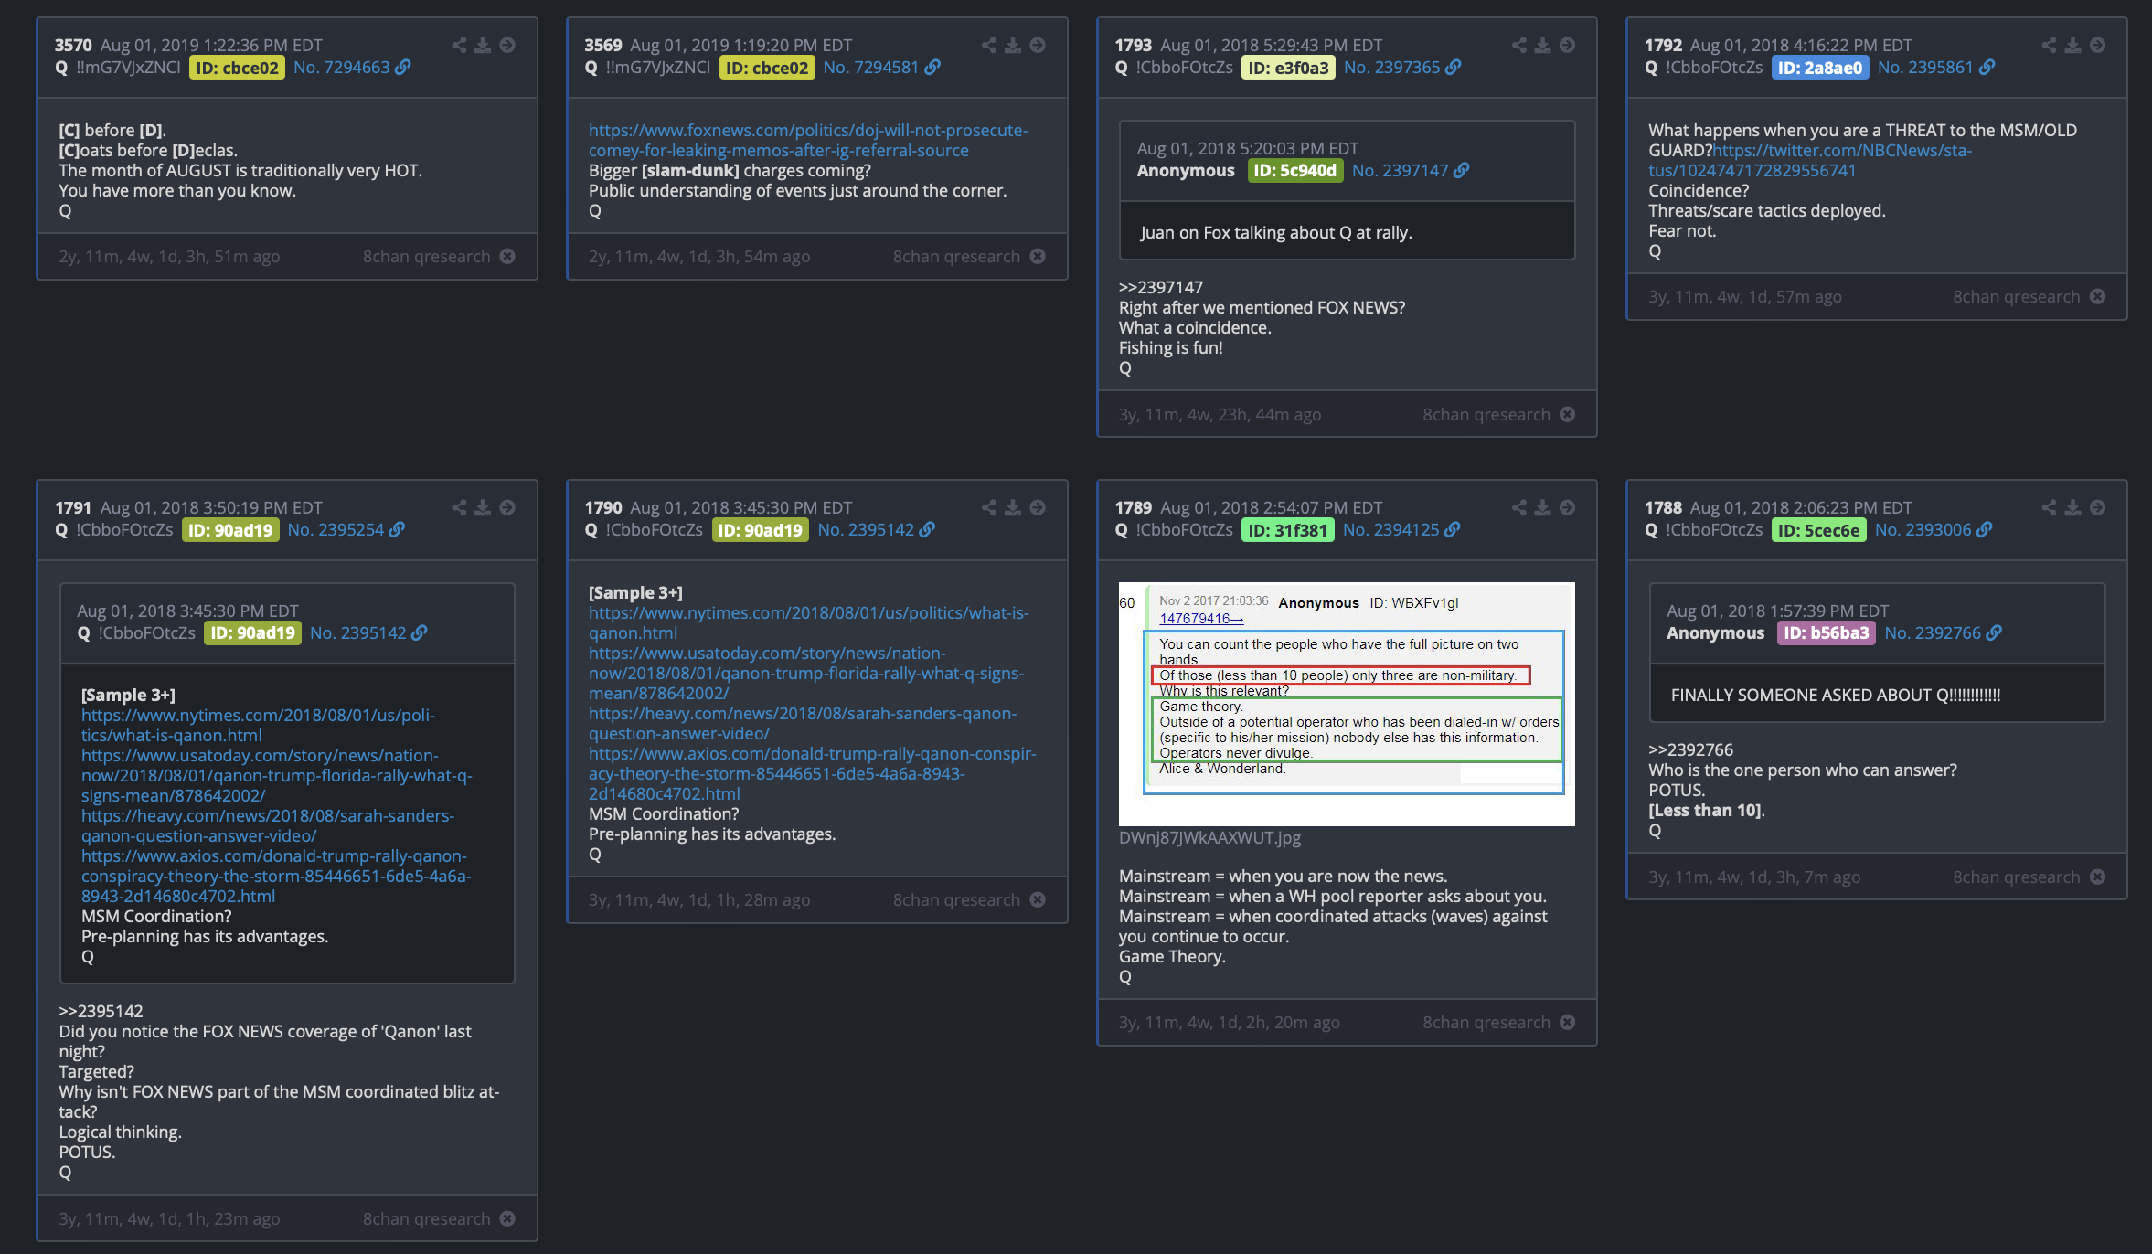Share post 1792 using share icon
Screen dimensions: 2152x1254
point(2050,45)
